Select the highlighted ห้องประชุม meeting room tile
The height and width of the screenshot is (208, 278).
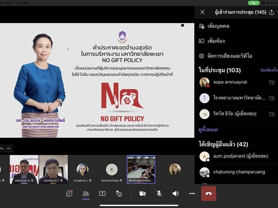[141, 169]
